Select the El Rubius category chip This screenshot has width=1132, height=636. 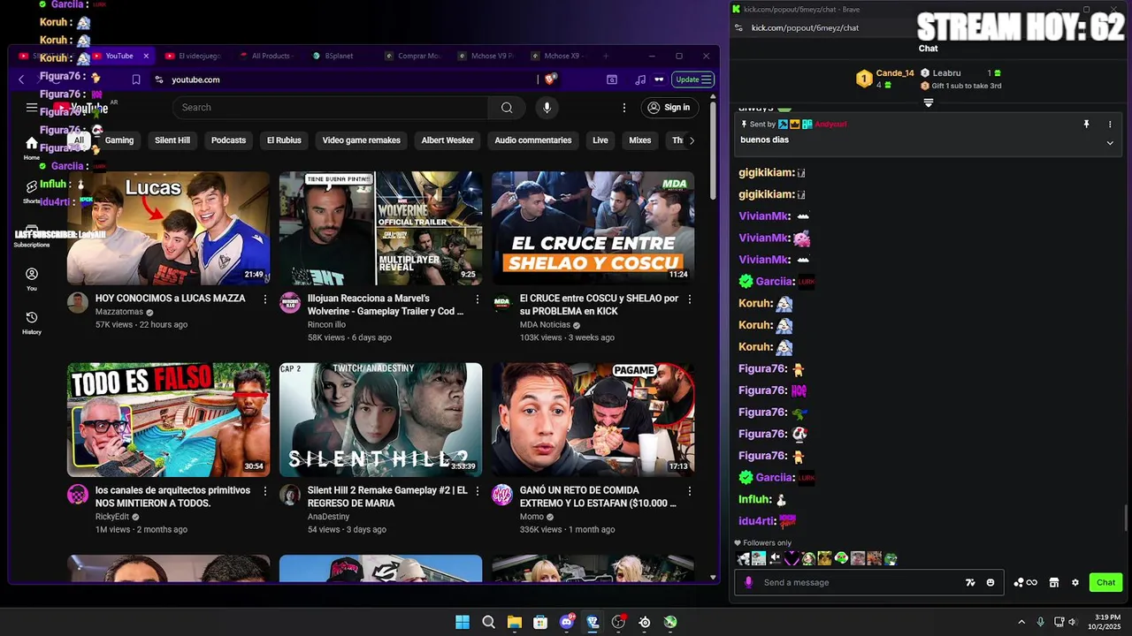tap(284, 140)
